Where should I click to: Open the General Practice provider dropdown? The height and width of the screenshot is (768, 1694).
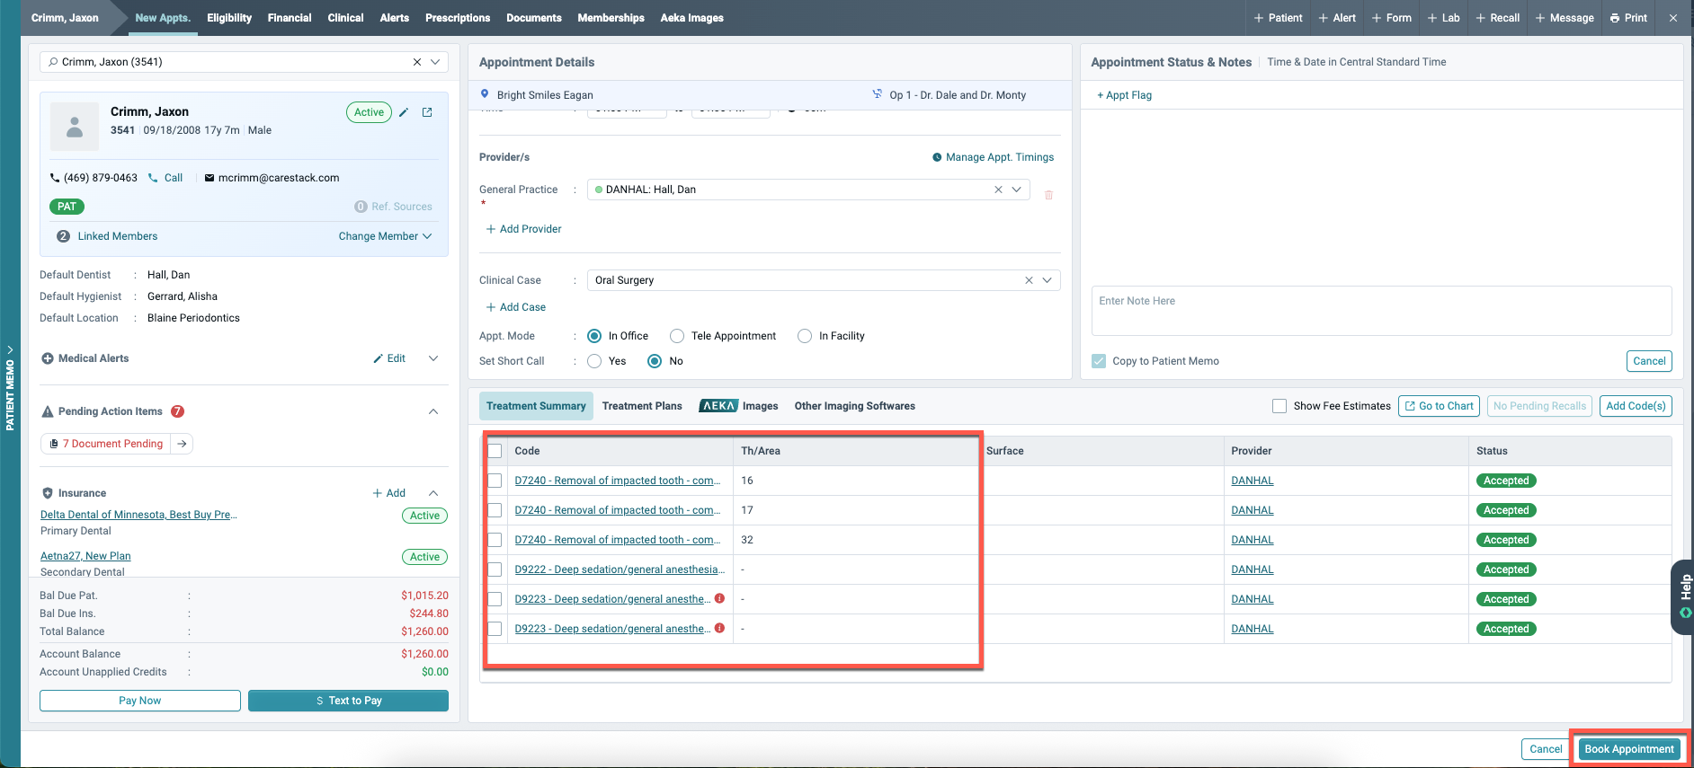point(1017,190)
